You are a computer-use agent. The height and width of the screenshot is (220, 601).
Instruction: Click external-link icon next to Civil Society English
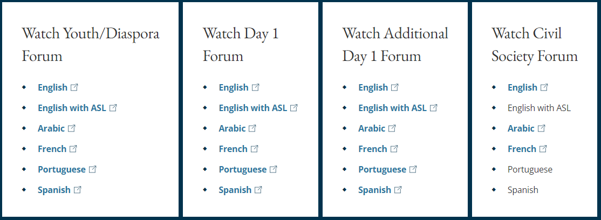544,87
